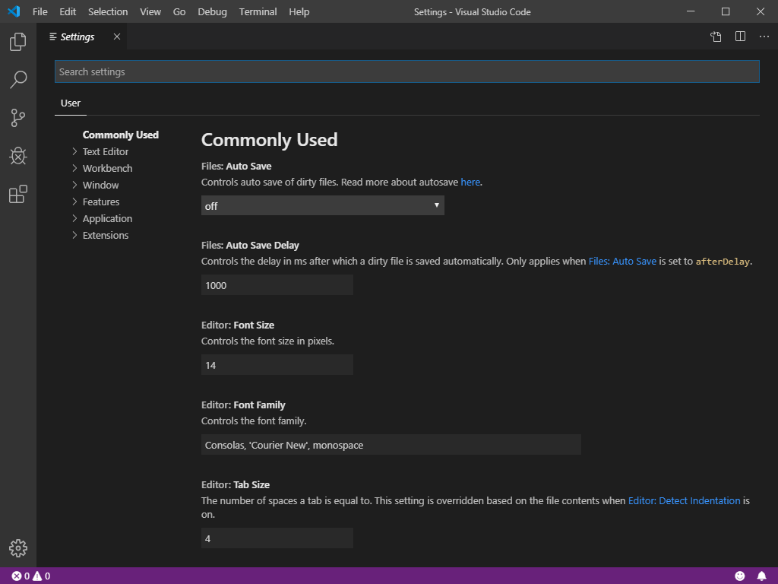This screenshot has height=584, width=778.
Task: Open the File menu
Action: click(x=40, y=12)
